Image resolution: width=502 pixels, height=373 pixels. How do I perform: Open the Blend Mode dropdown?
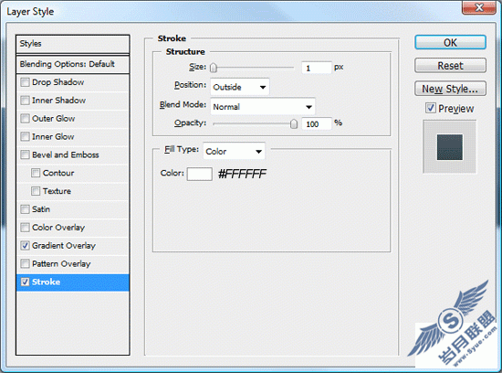pyautogui.click(x=263, y=107)
